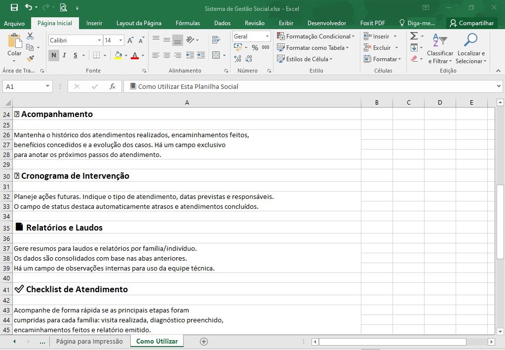This screenshot has height=350, width=505.
Task: Click Excluir in the Células group
Action: [381, 48]
